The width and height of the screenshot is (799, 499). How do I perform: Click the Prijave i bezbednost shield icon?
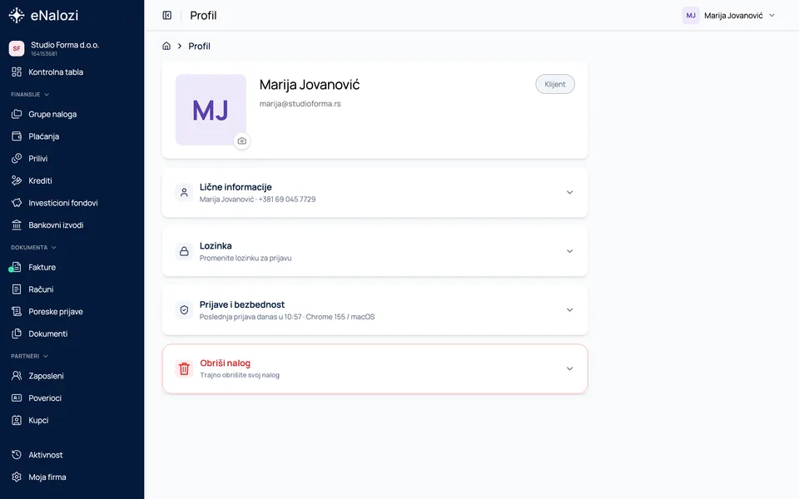click(x=184, y=309)
